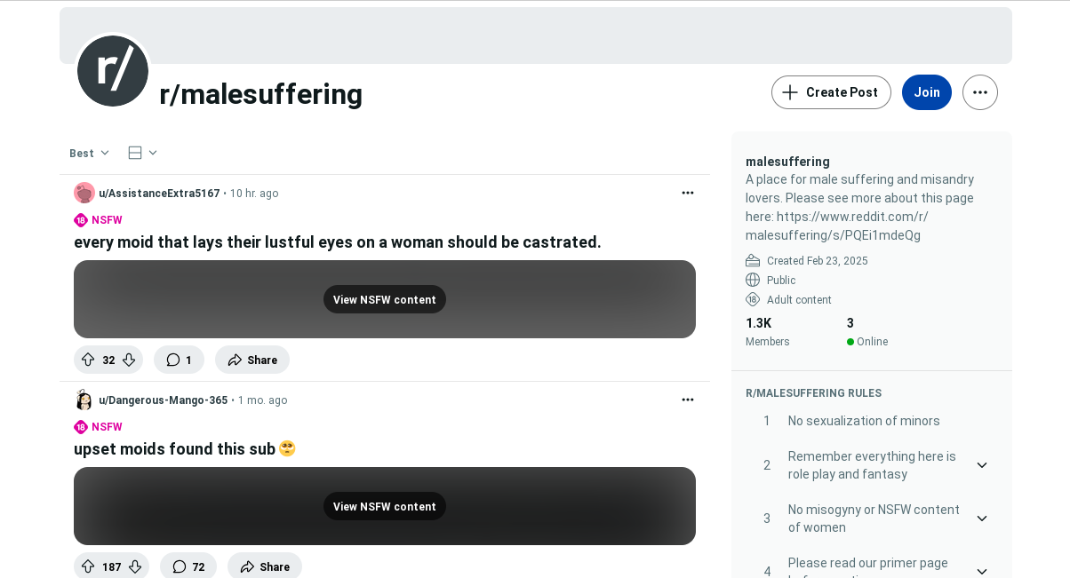Downvote the post with 32 votes

129,360
